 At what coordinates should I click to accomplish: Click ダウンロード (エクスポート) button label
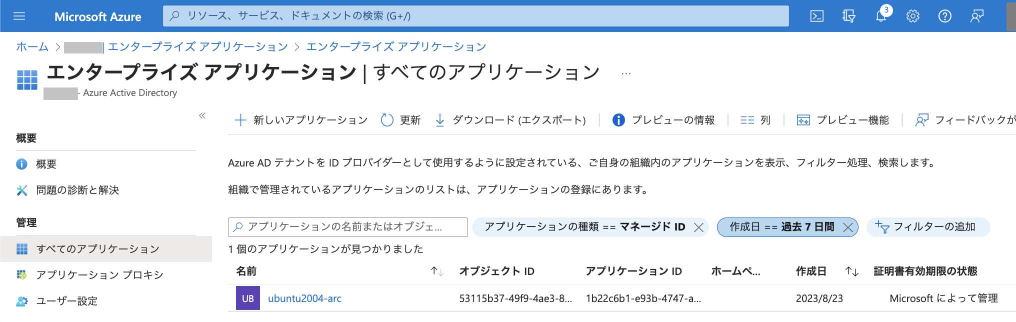coord(519,120)
